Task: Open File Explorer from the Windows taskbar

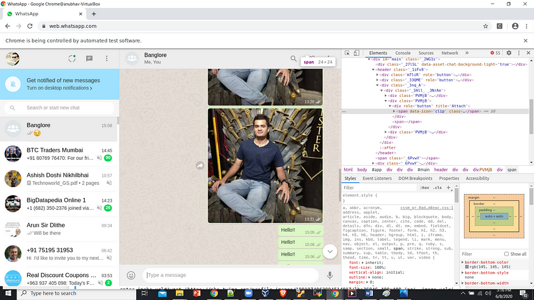Action: tap(179, 293)
